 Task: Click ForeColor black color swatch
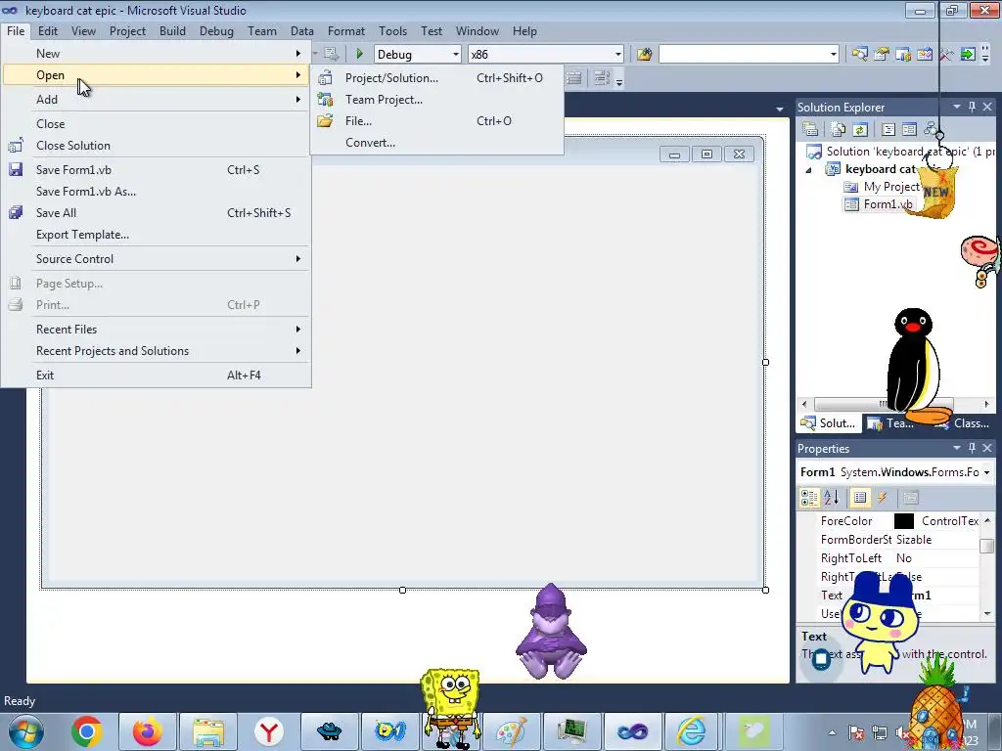coord(903,521)
